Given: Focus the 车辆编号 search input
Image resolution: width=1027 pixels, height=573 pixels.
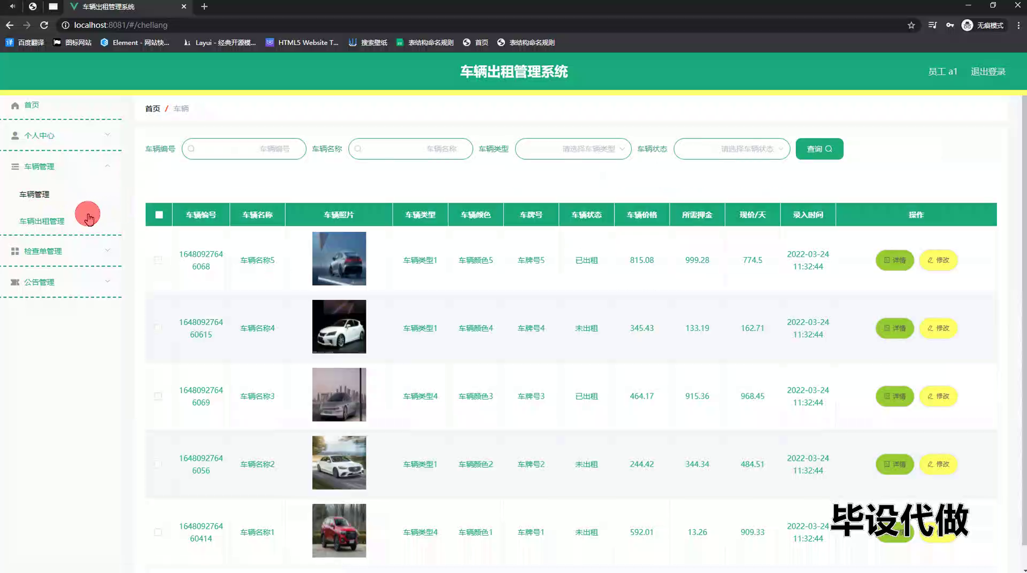Looking at the screenshot, I should click(x=244, y=149).
